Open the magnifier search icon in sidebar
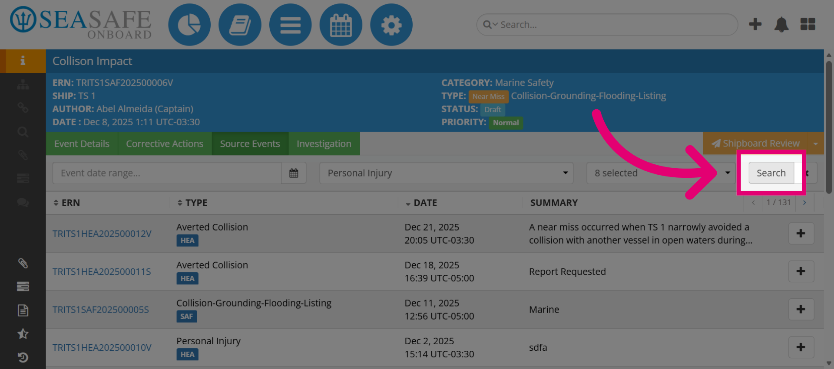 (x=23, y=132)
